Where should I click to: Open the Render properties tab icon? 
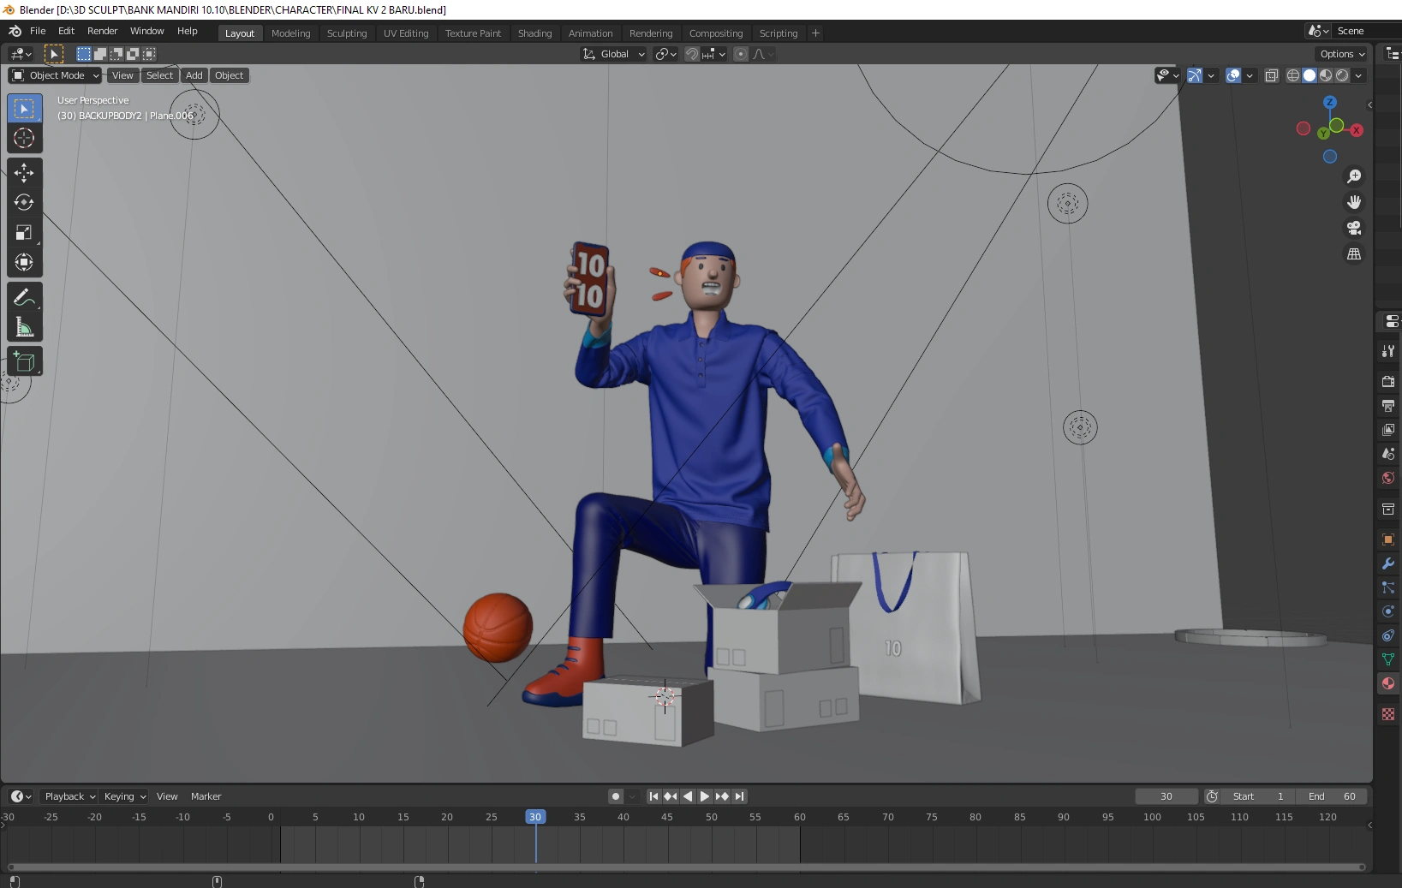[1388, 381]
